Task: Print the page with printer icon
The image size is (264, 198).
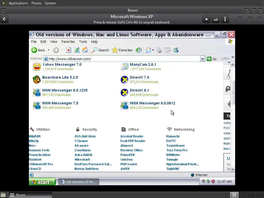Action: pos(159,50)
